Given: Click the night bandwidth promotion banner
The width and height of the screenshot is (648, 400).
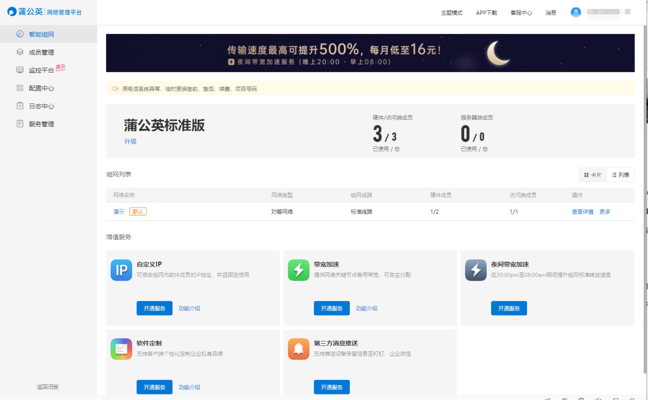Looking at the screenshot, I should point(370,53).
